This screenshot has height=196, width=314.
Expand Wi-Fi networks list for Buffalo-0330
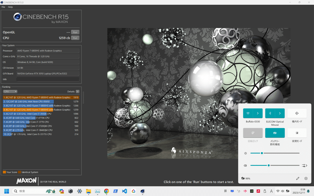(258, 113)
